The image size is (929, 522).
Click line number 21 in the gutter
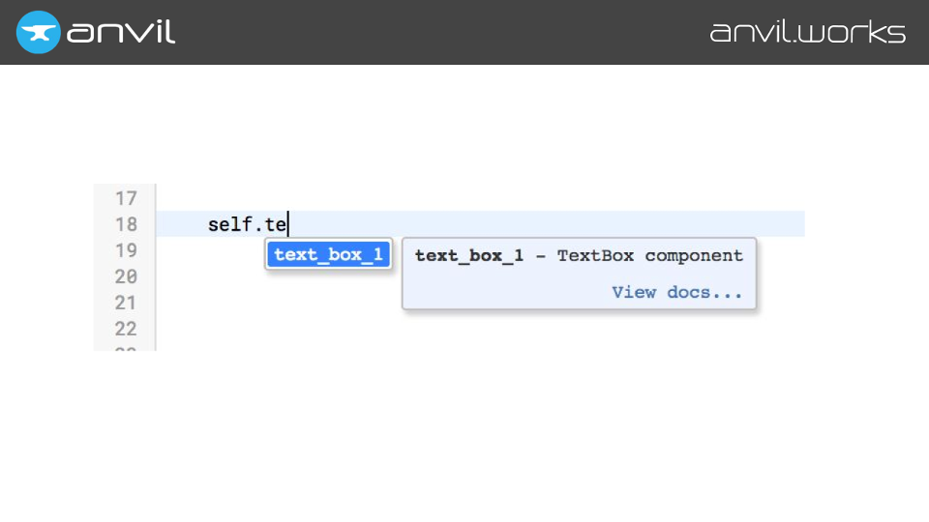[126, 303]
